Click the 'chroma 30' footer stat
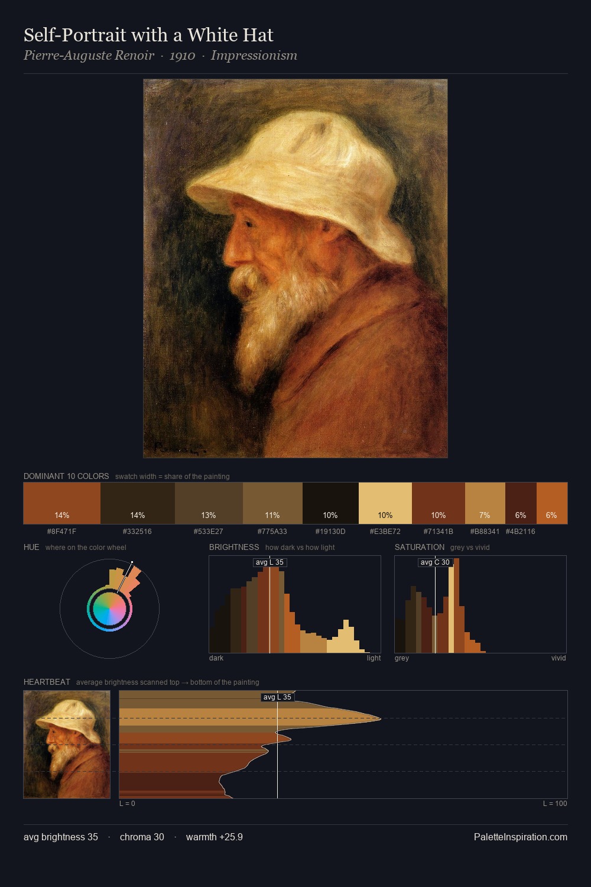 click(142, 837)
